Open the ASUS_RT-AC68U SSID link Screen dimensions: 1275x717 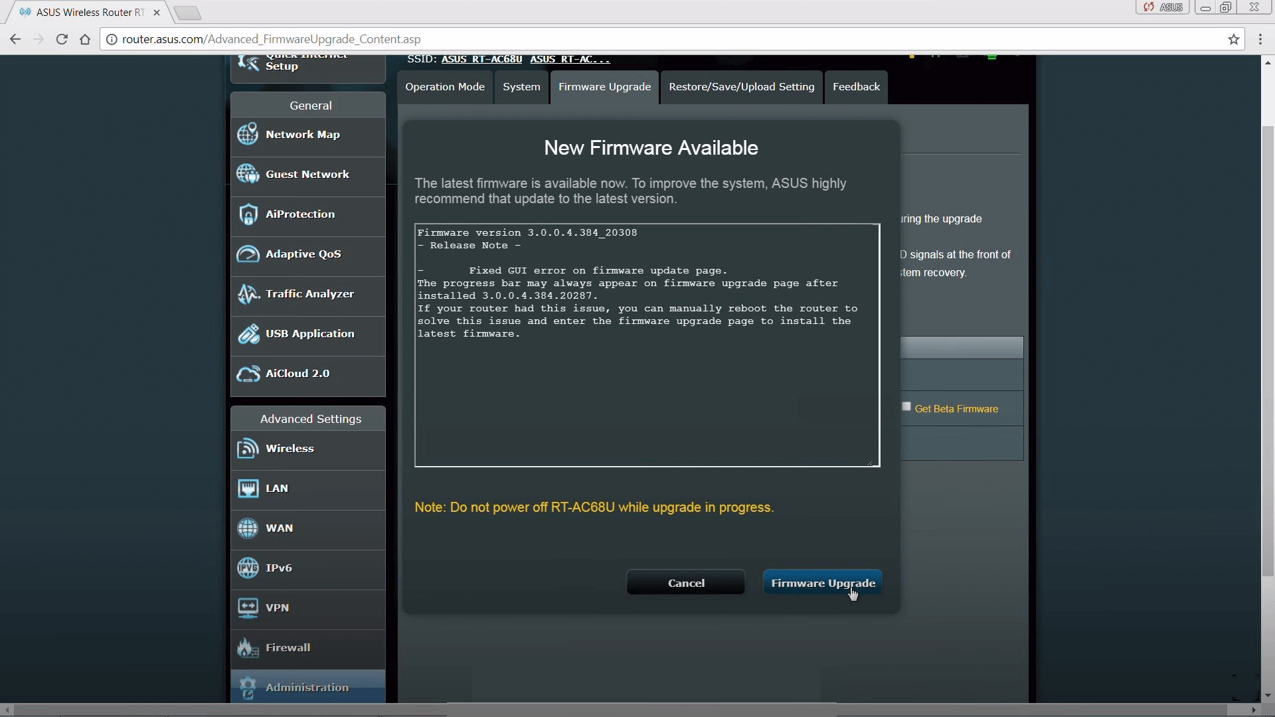[481, 59]
